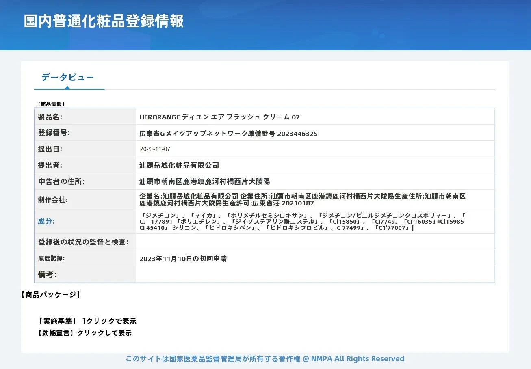Screen dimensions: 531x369
Task: Click the 備考: row label
Action: coord(47,274)
